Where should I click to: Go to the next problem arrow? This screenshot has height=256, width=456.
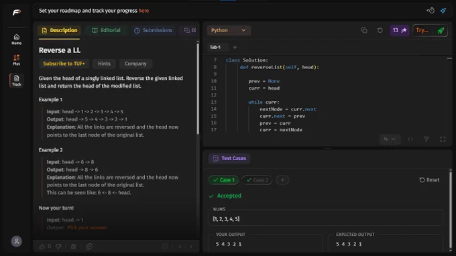191,247
